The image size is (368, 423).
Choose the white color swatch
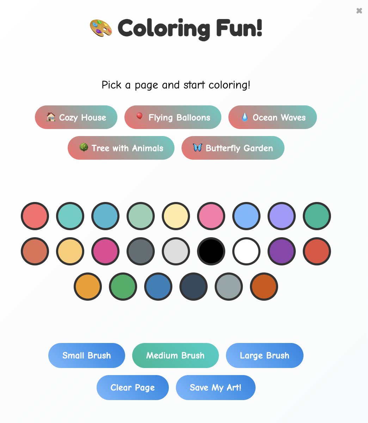[x=246, y=251]
